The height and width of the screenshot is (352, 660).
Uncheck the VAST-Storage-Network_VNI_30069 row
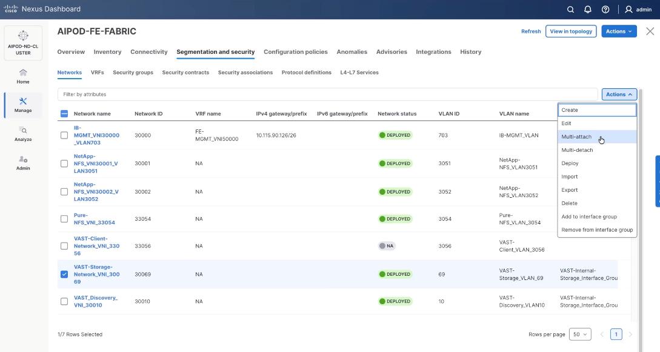coord(64,273)
